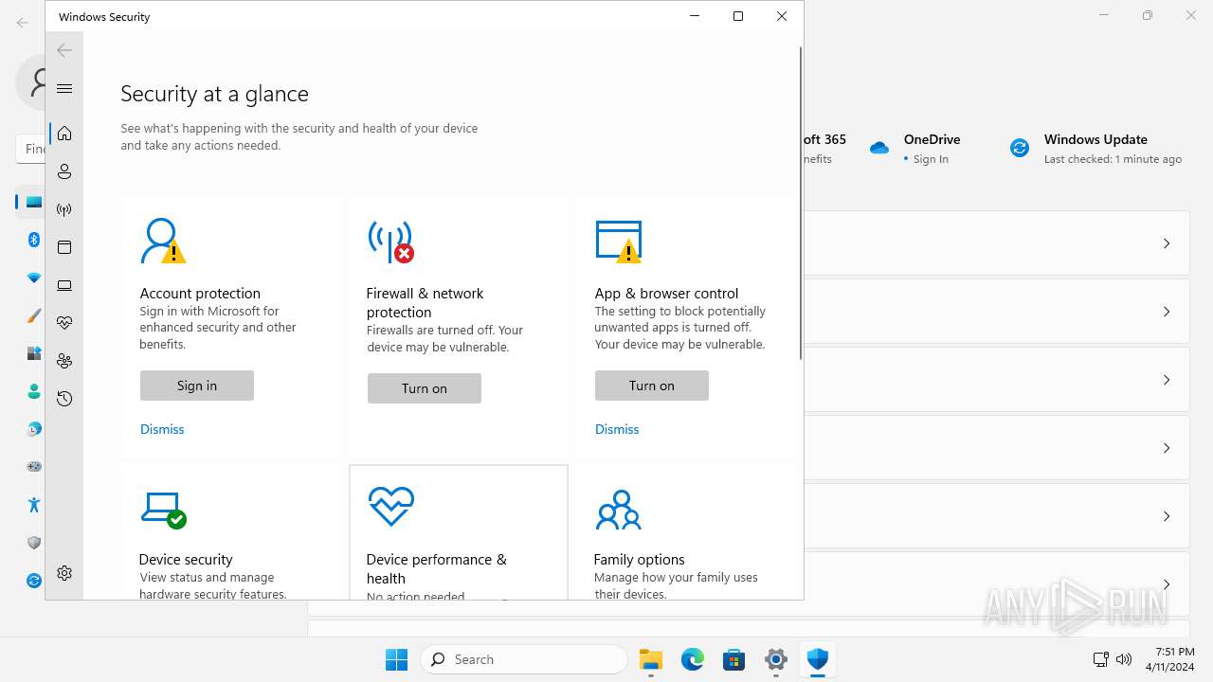Open Firewall & network protection sidebar icon
1213x682 pixels.
(x=64, y=209)
